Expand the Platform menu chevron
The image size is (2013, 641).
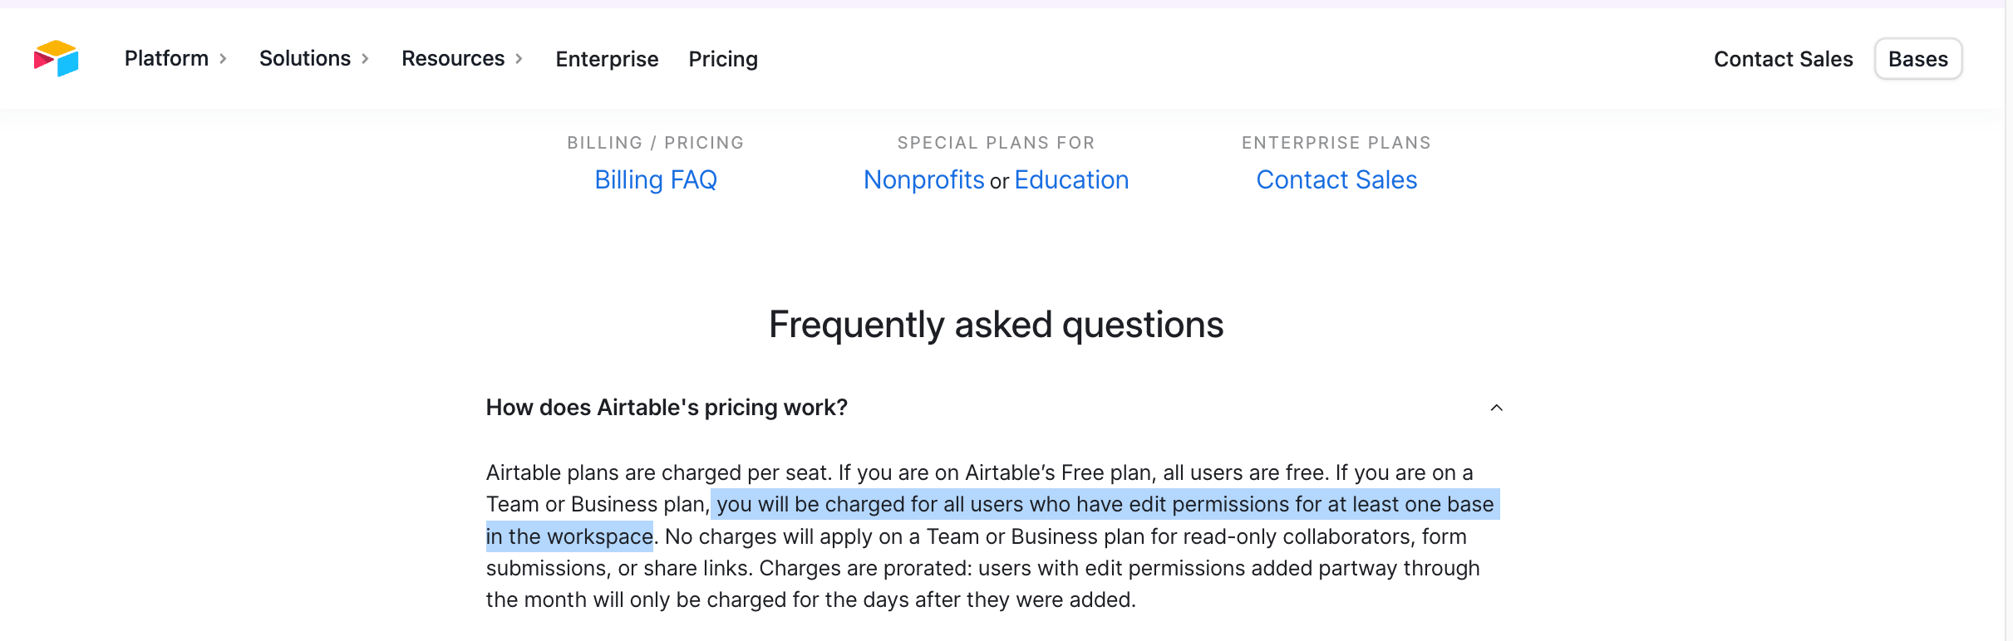pyautogui.click(x=223, y=59)
